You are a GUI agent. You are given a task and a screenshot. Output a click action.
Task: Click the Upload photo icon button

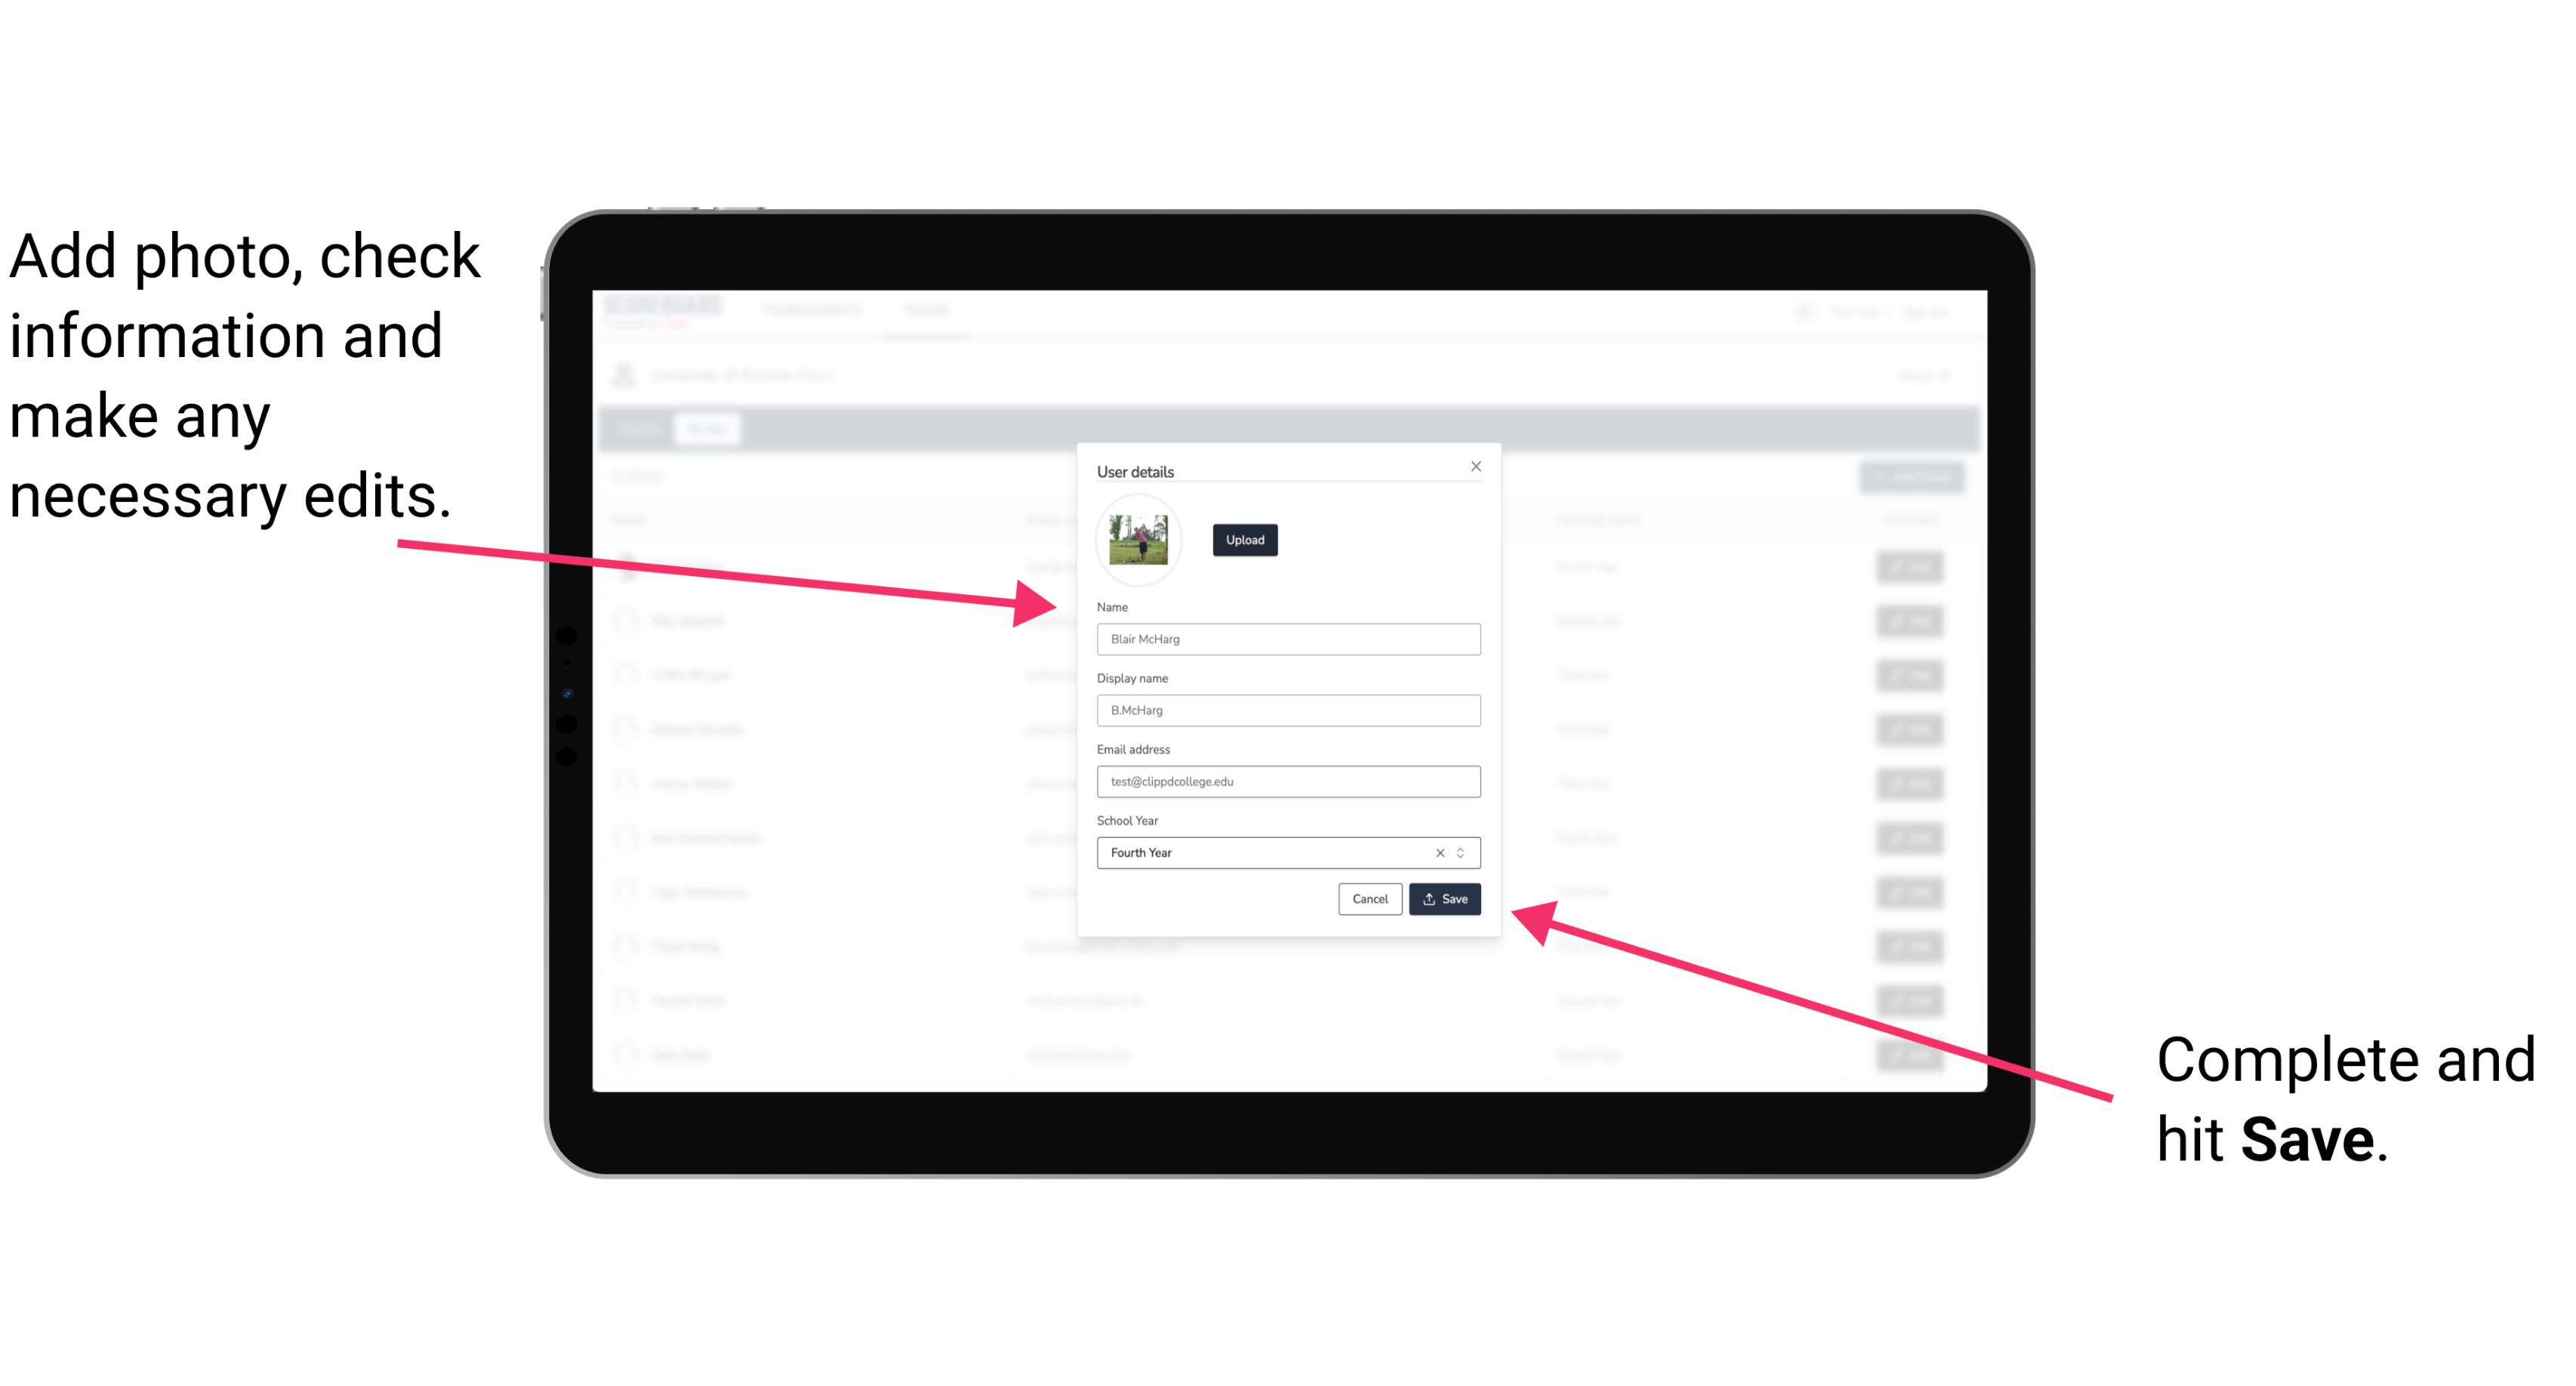1244,540
